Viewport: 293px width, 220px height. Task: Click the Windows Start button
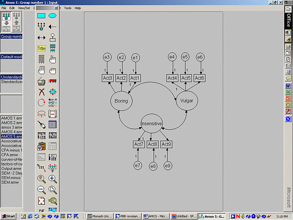click(x=9, y=217)
